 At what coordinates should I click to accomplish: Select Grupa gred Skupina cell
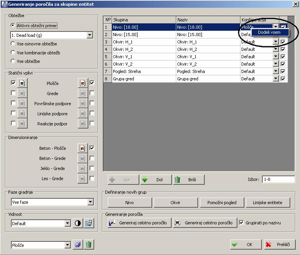coord(144,79)
